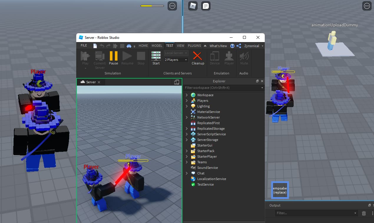
Task: Collapse the ribbon with the up caret
Action: 205,46
